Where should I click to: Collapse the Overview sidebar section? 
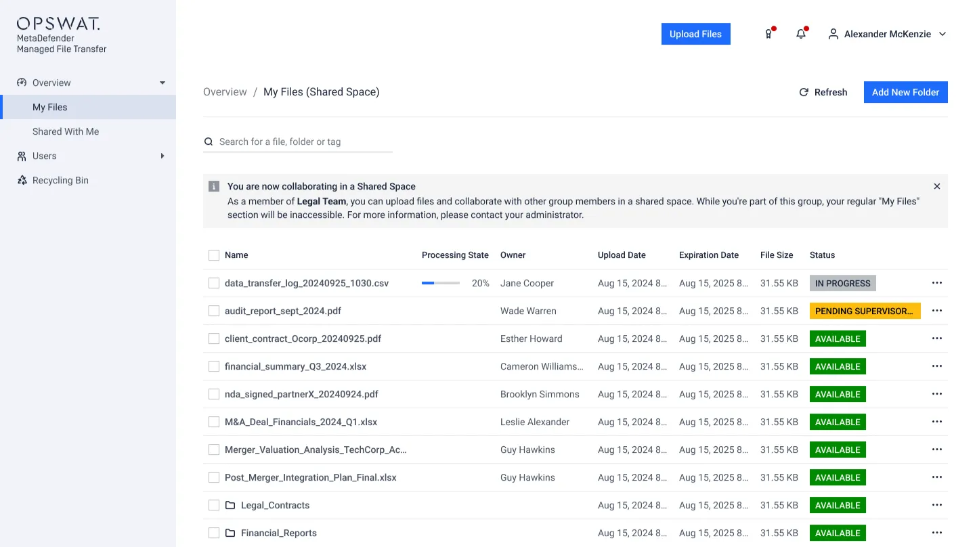coord(162,83)
